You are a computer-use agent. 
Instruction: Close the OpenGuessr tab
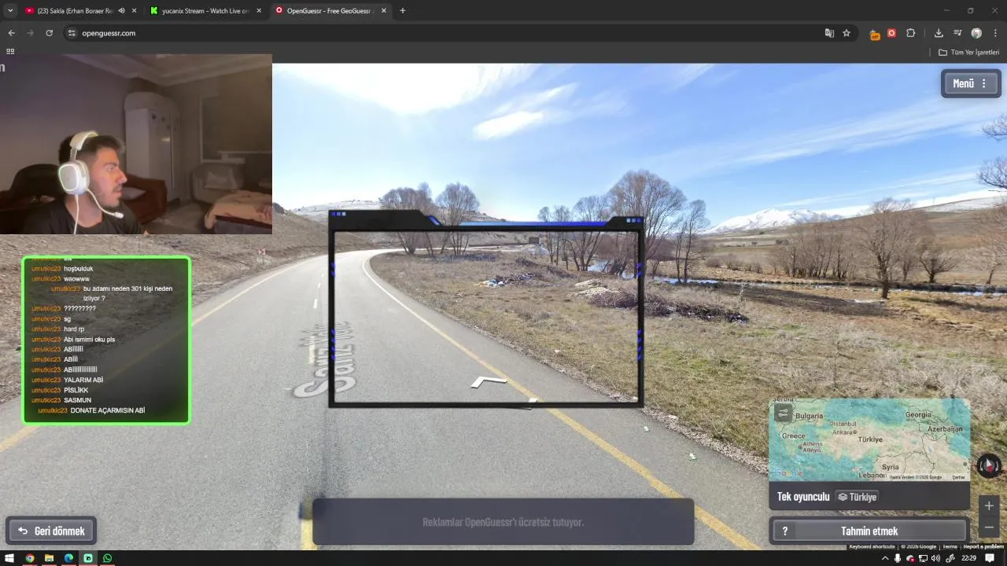(384, 11)
